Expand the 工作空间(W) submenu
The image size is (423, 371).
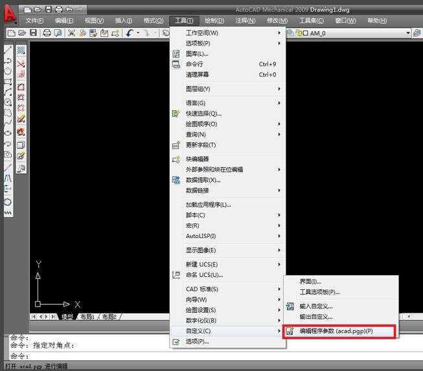tap(228, 33)
